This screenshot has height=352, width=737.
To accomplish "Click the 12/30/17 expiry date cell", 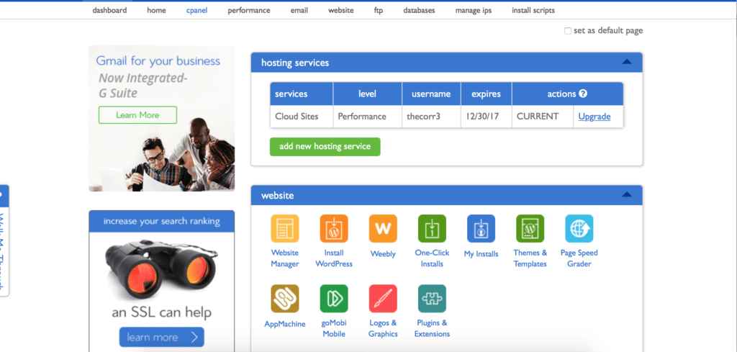I will point(487,117).
